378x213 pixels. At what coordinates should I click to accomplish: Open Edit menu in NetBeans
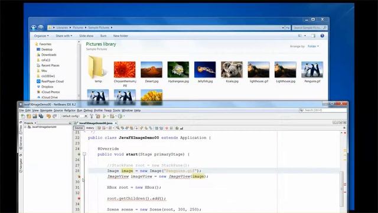coord(28,111)
